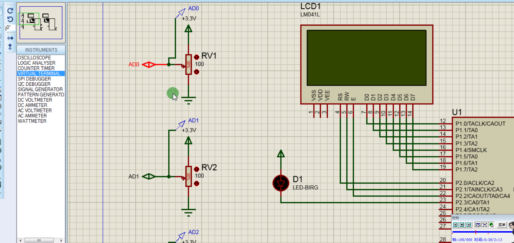Viewport: 514px width, 243px height.
Task: Select SIGNAL GENERATOR instrument
Action: (41, 90)
